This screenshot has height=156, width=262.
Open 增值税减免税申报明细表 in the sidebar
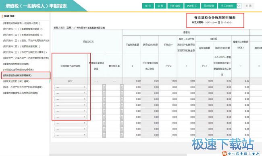16,64
